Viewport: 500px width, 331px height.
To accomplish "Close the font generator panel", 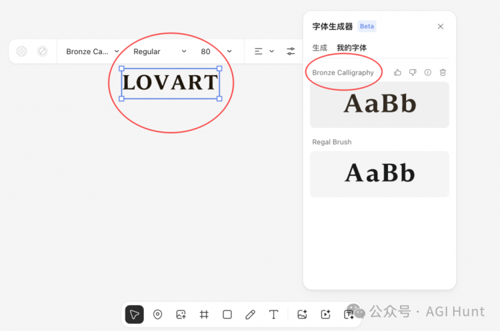I will pyautogui.click(x=441, y=27).
